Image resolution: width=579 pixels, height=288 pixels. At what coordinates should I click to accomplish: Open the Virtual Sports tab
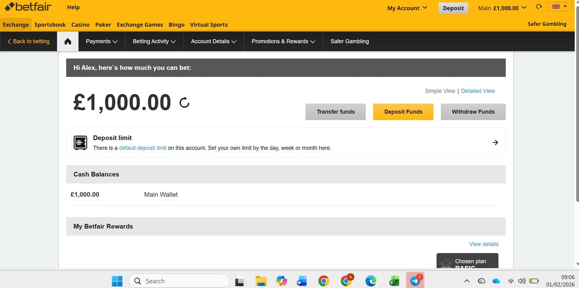click(x=209, y=25)
